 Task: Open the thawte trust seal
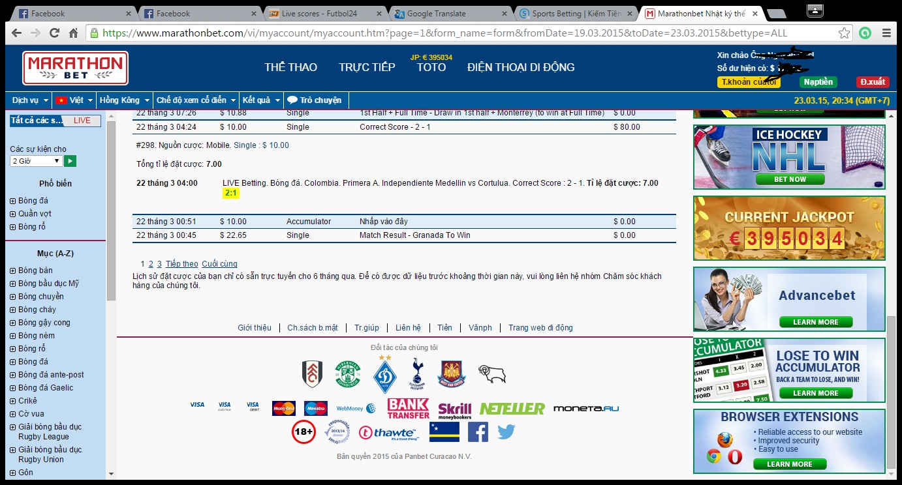[x=389, y=433]
